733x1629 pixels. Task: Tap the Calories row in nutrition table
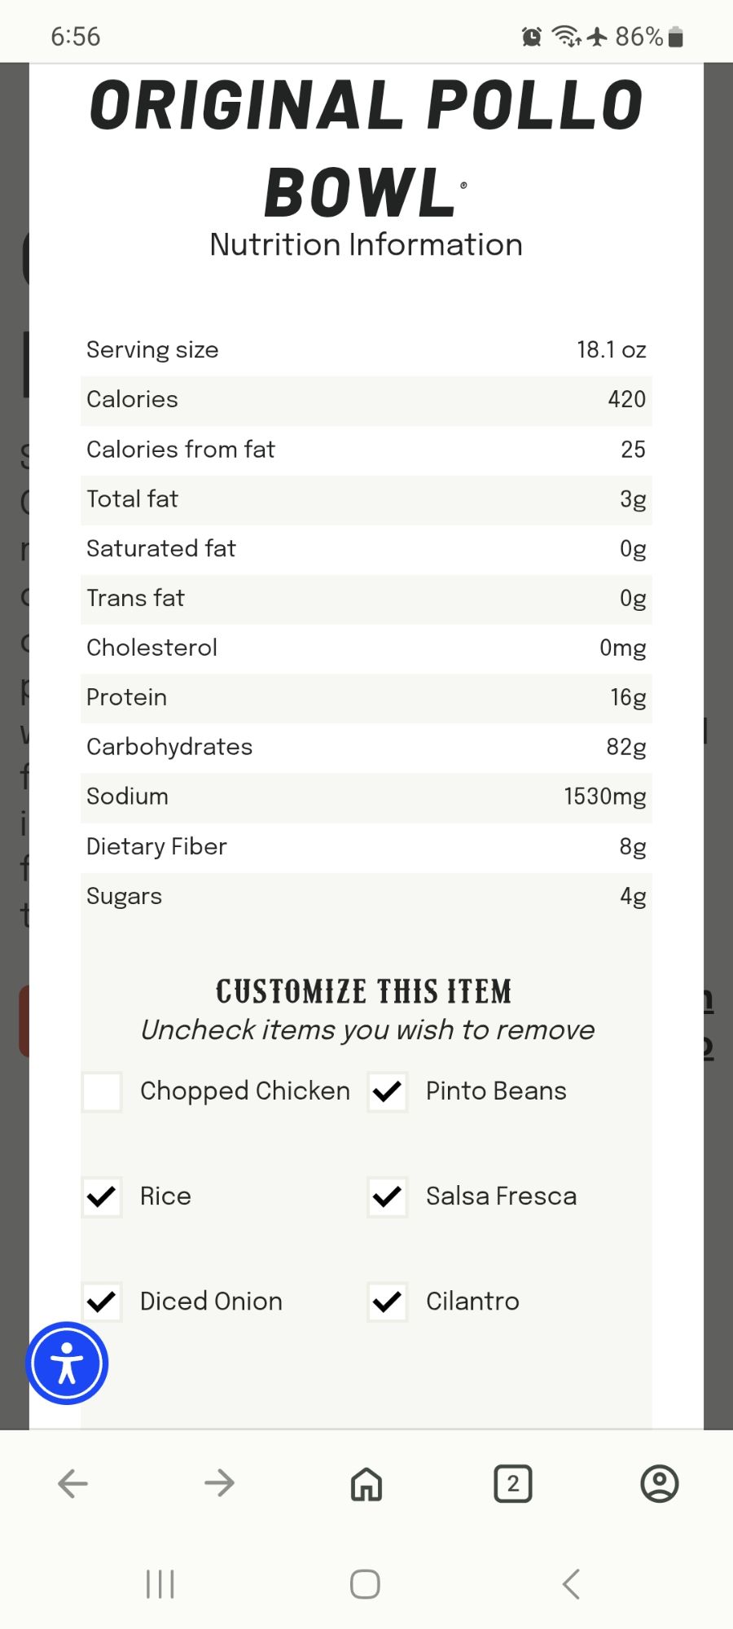[x=366, y=400]
